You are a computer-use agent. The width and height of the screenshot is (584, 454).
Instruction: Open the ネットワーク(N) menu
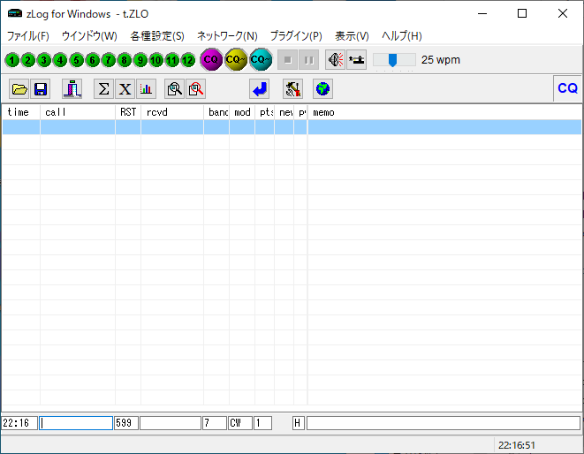(227, 36)
